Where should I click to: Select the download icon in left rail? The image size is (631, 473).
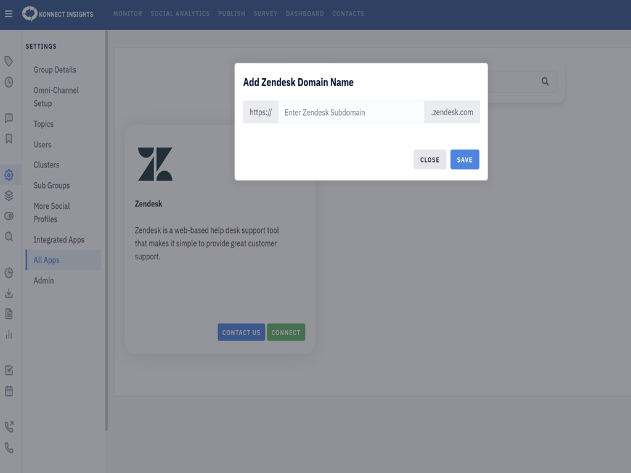(x=9, y=293)
